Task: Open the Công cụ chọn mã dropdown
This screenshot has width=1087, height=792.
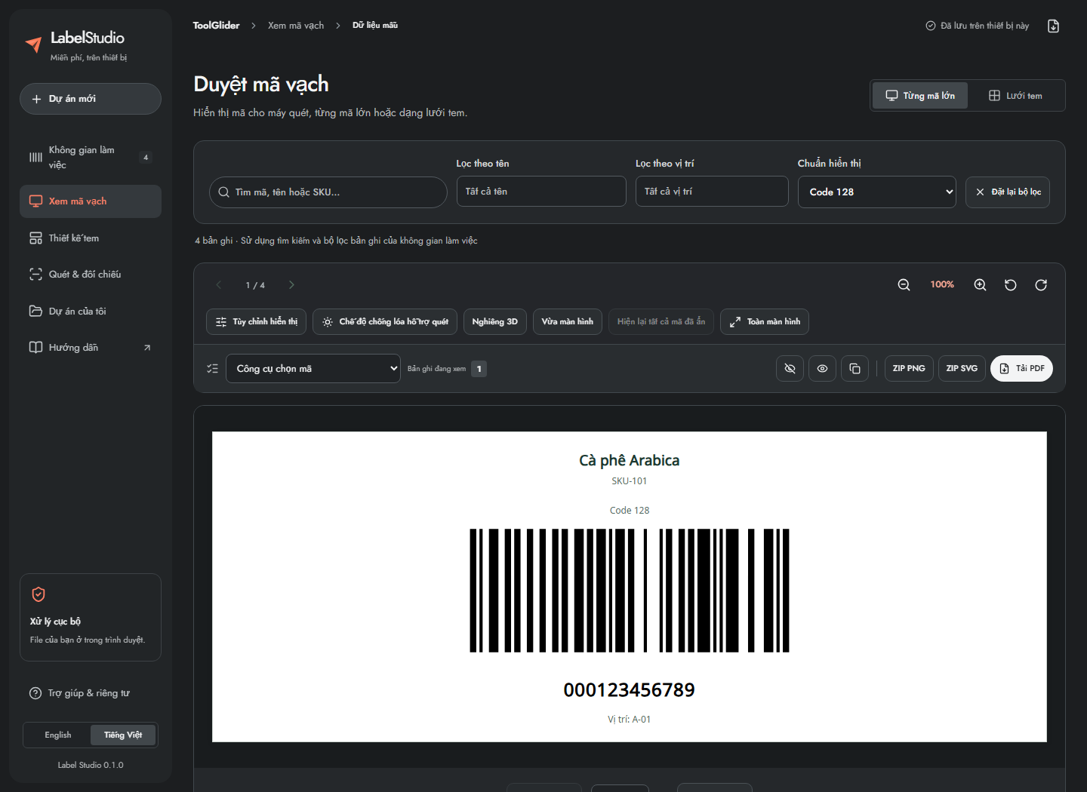Action: tap(313, 369)
